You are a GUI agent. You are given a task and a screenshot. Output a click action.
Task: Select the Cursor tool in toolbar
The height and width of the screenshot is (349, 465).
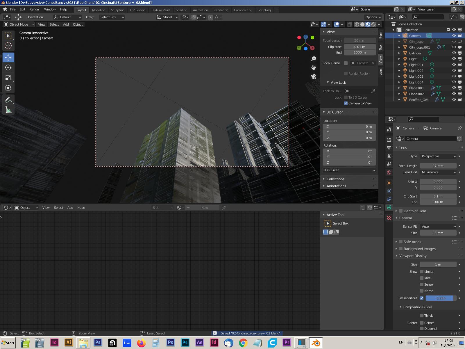point(8,46)
